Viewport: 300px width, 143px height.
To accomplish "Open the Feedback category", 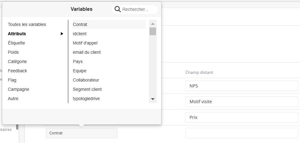I will [17, 71].
